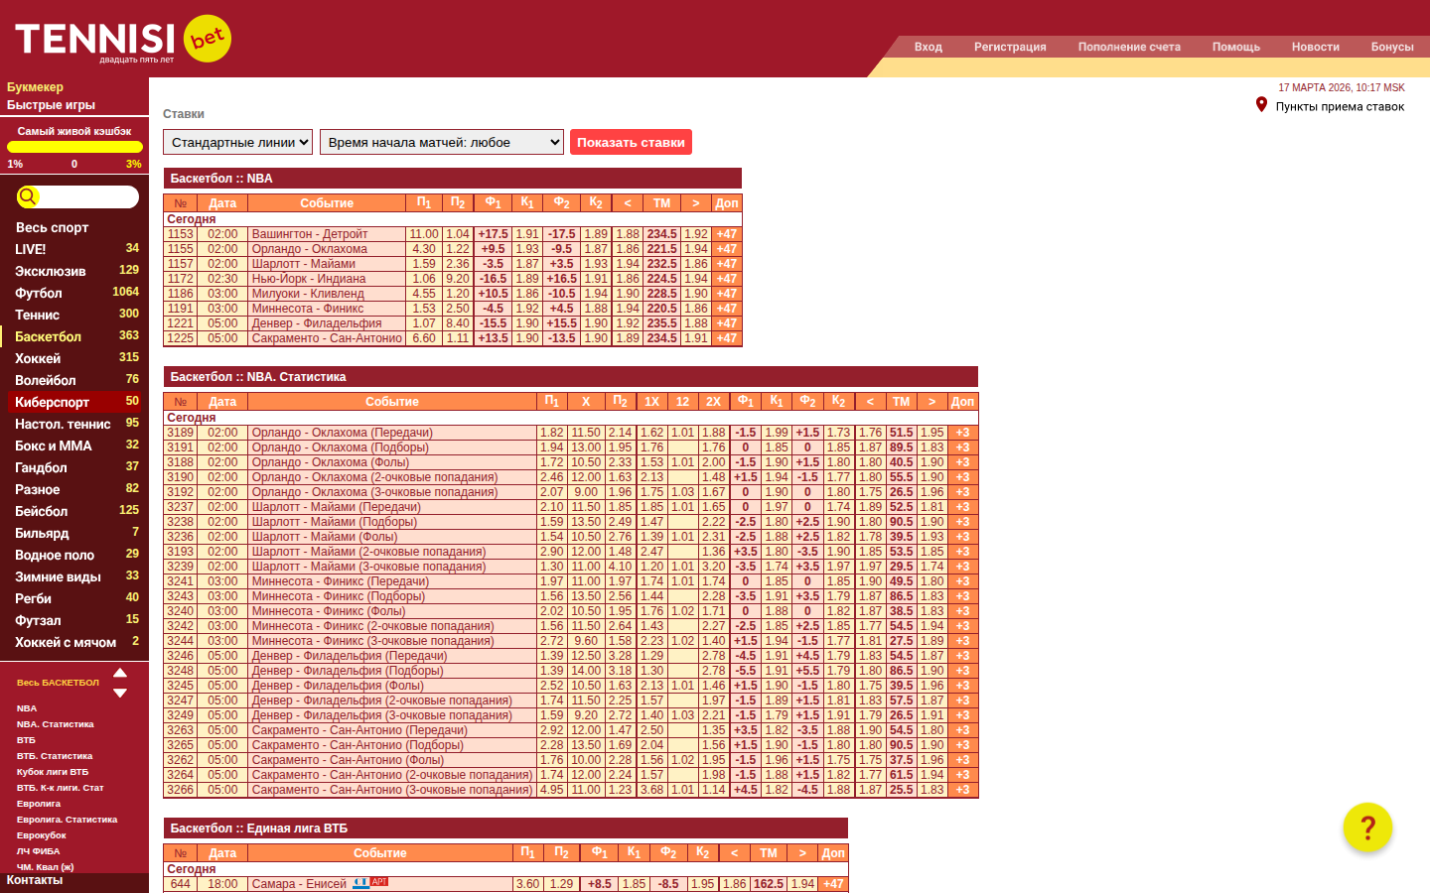Click the yellow live cashback progress bar
Screen dimensions: 1430x893
(x=74, y=147)
